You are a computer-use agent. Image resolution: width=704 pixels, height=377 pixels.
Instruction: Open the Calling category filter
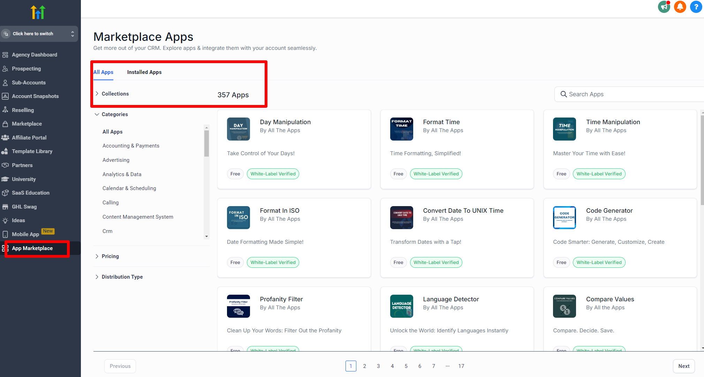click(110, 202)
